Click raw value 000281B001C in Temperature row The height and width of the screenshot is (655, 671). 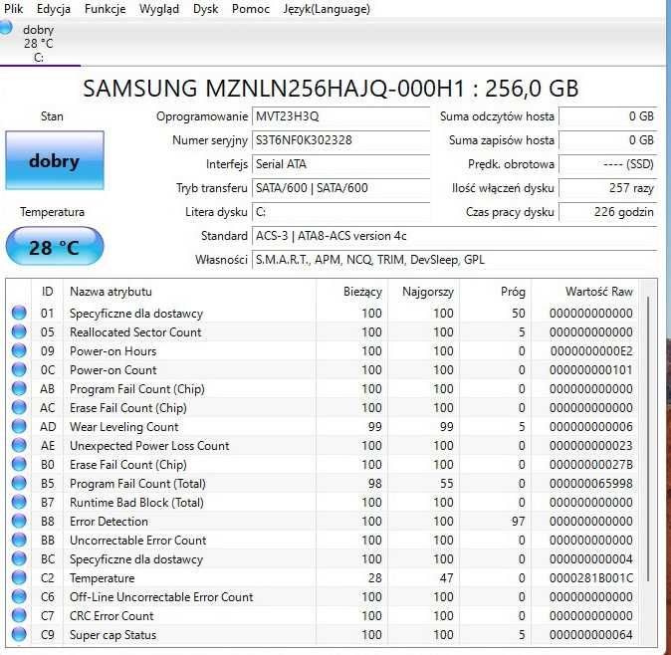tap(591, 578)
